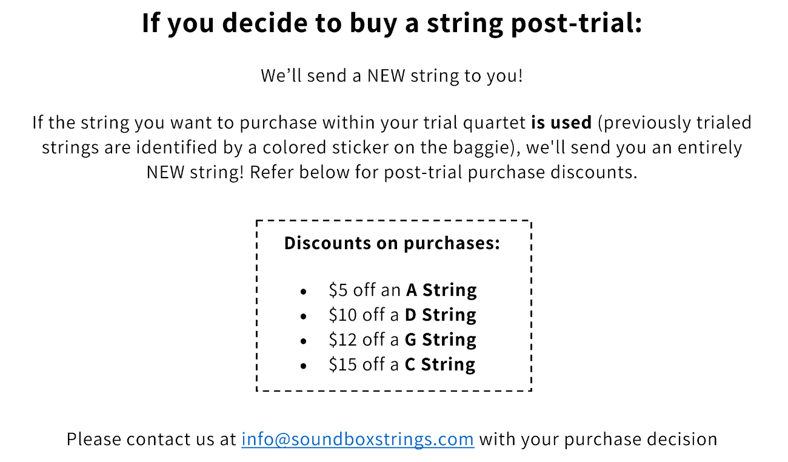This screenshot has width=788, height=462.
Task: Click the info@soundboxstrings.com email link
Action: (x=357, y=439)
